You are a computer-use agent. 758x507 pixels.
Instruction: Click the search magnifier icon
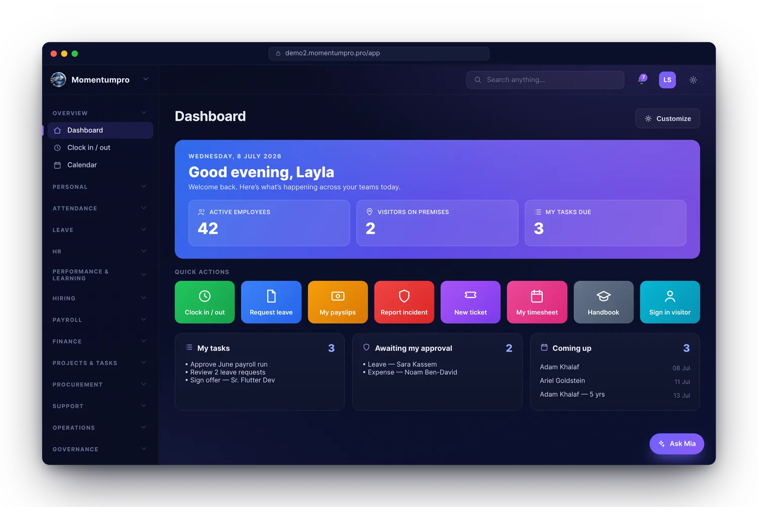(x=478, y=80)
